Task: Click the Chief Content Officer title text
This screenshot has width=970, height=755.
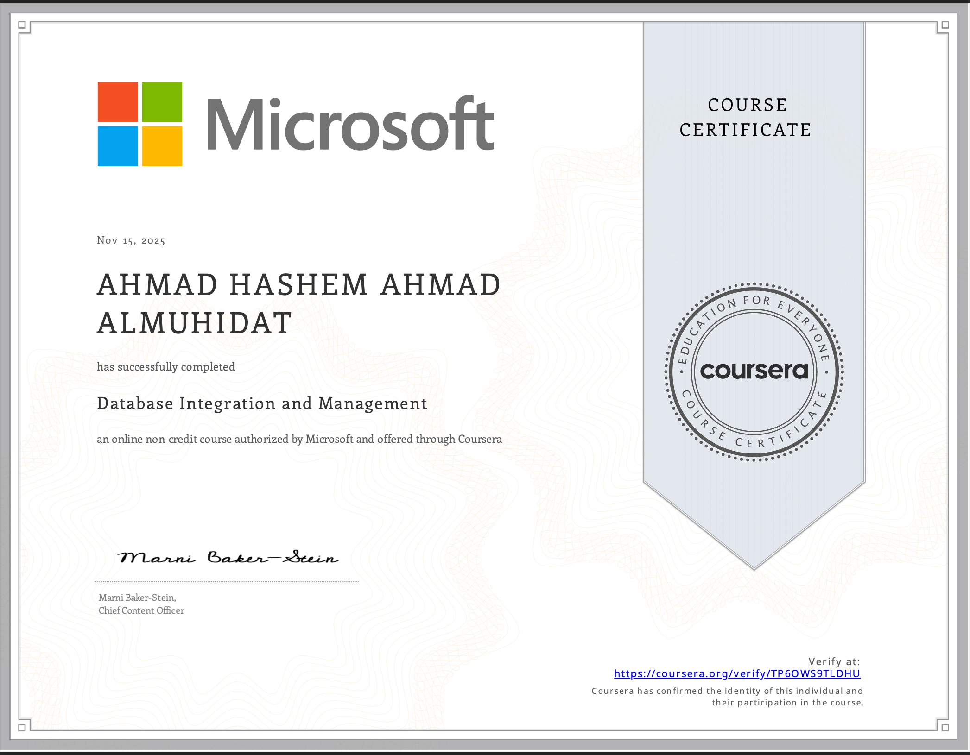Action: click(x=141, y=610)
